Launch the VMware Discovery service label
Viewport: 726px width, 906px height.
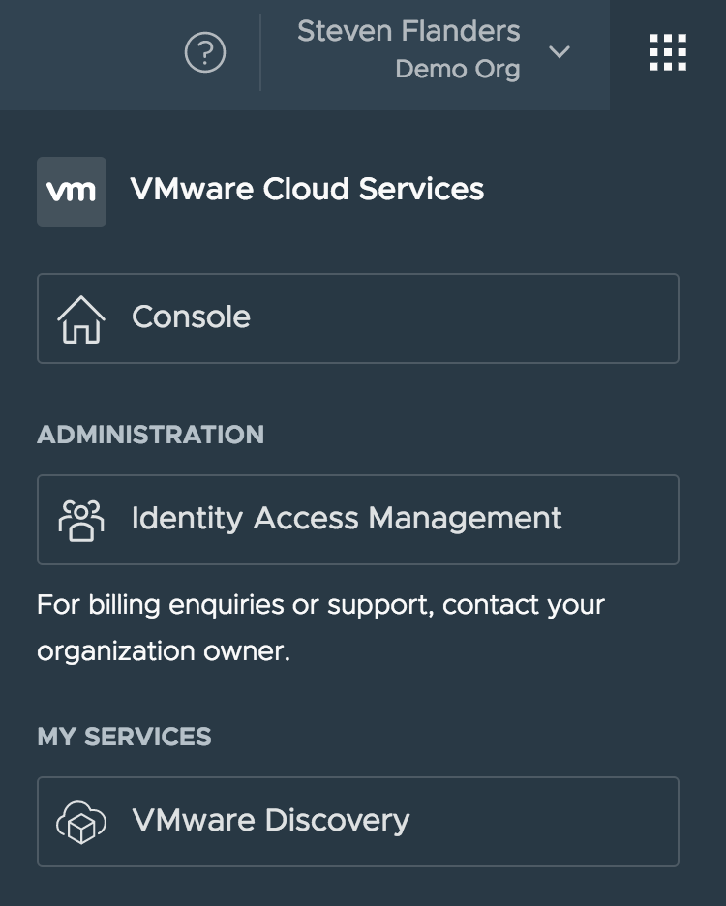pos(271,821)
